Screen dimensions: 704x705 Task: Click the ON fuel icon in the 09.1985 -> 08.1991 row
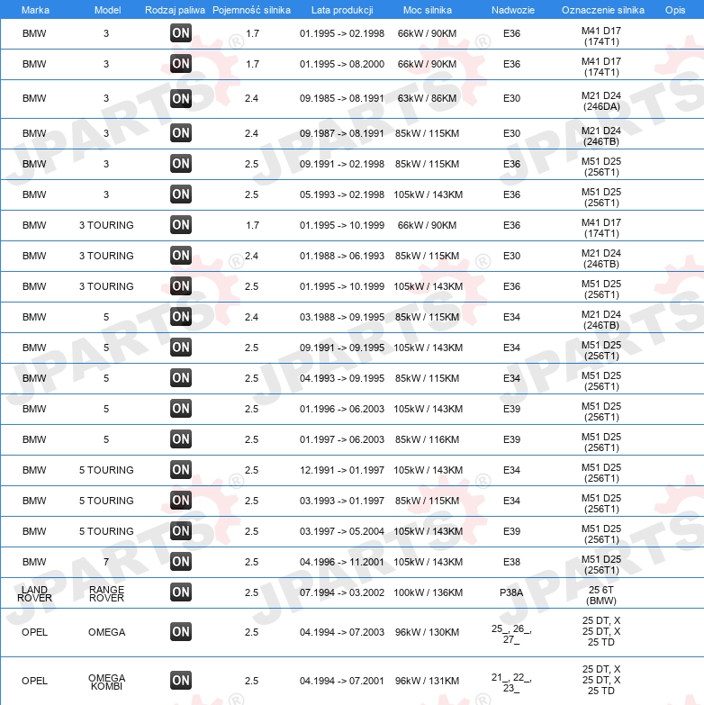coord(181,98)
